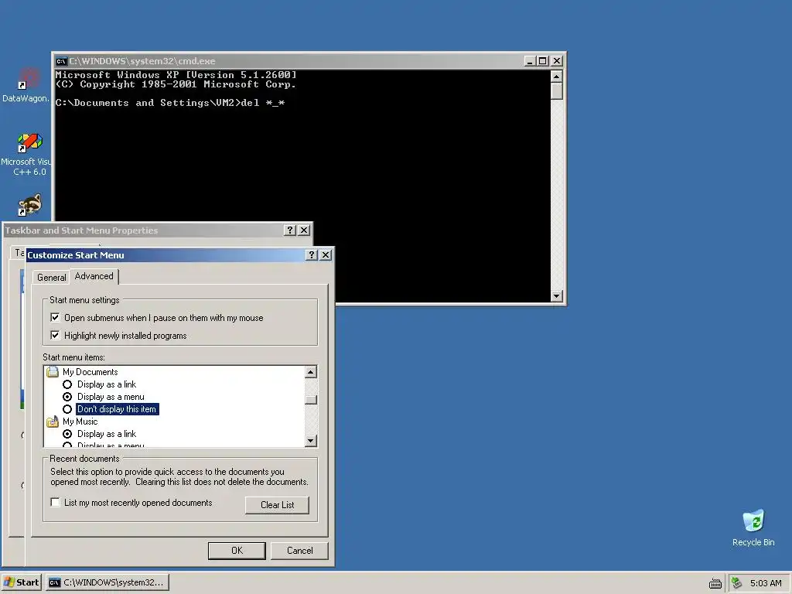Screen dimensions: 792x594
Task: Enable List my most recently opened documents
Action: pyautogui.click(x=55, y=503)
